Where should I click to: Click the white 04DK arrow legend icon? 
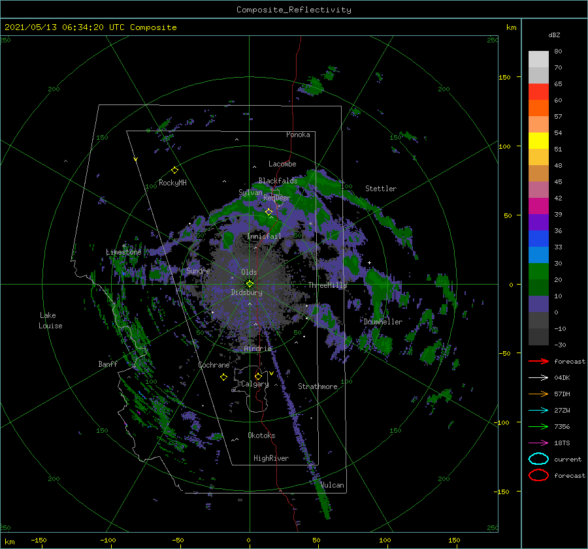click(538, 378)
